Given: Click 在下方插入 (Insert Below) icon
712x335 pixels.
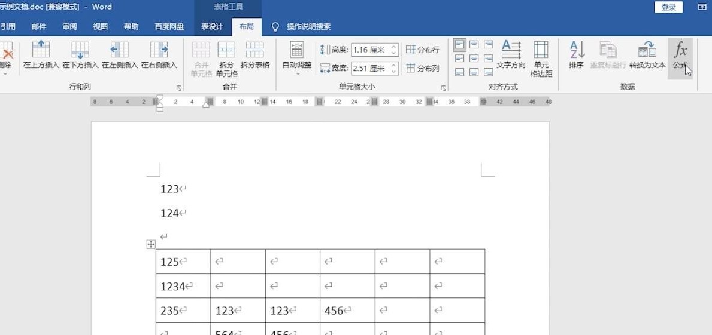Looking at the screenshot, I should 80,51.
